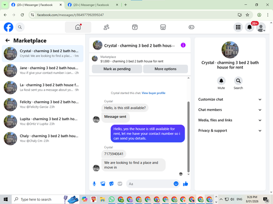Go back in browser history
The width and height of the screenshot is (273, 204).
click(5, 15)
